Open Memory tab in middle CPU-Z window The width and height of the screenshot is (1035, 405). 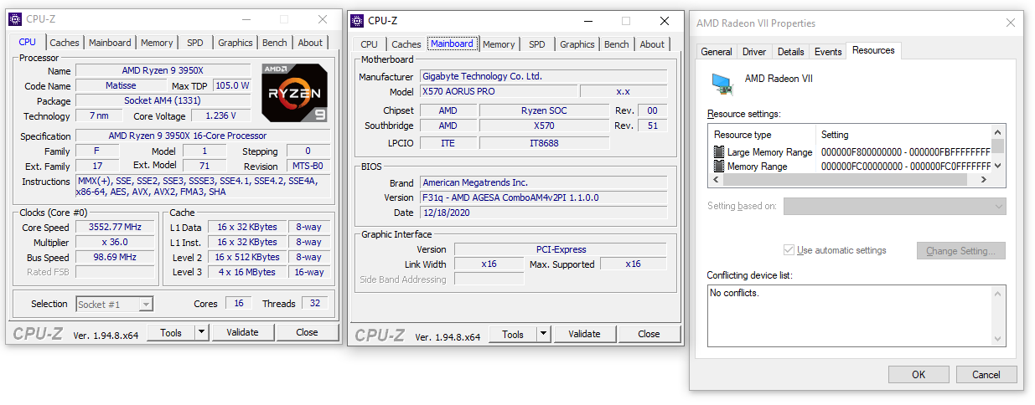(499, 44)
